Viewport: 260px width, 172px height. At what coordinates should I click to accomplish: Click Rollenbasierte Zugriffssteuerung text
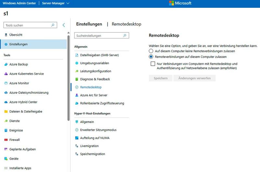point(102,103)
